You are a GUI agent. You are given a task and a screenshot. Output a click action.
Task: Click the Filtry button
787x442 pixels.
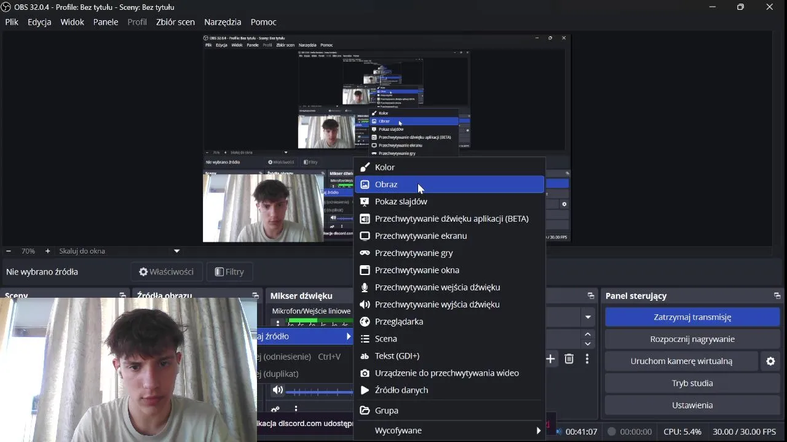click(x=229, y=272)
